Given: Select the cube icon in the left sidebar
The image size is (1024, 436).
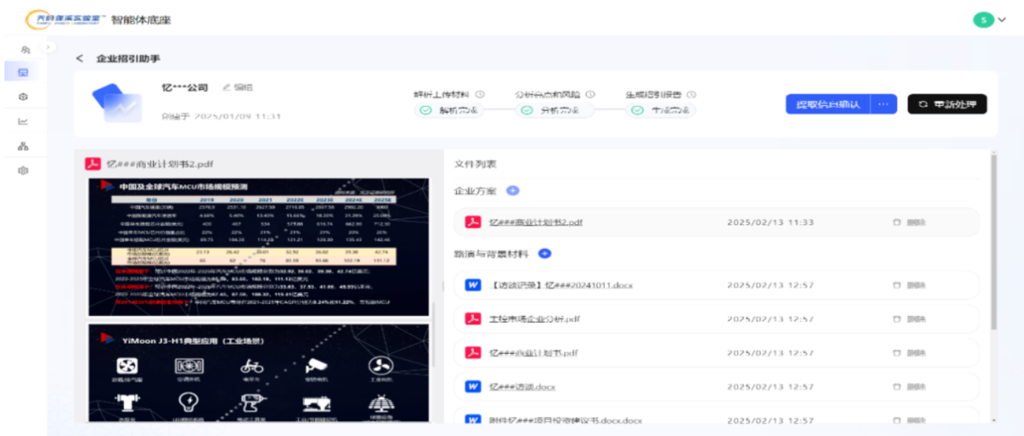Looking at the screenshot, I should [25, 97].
